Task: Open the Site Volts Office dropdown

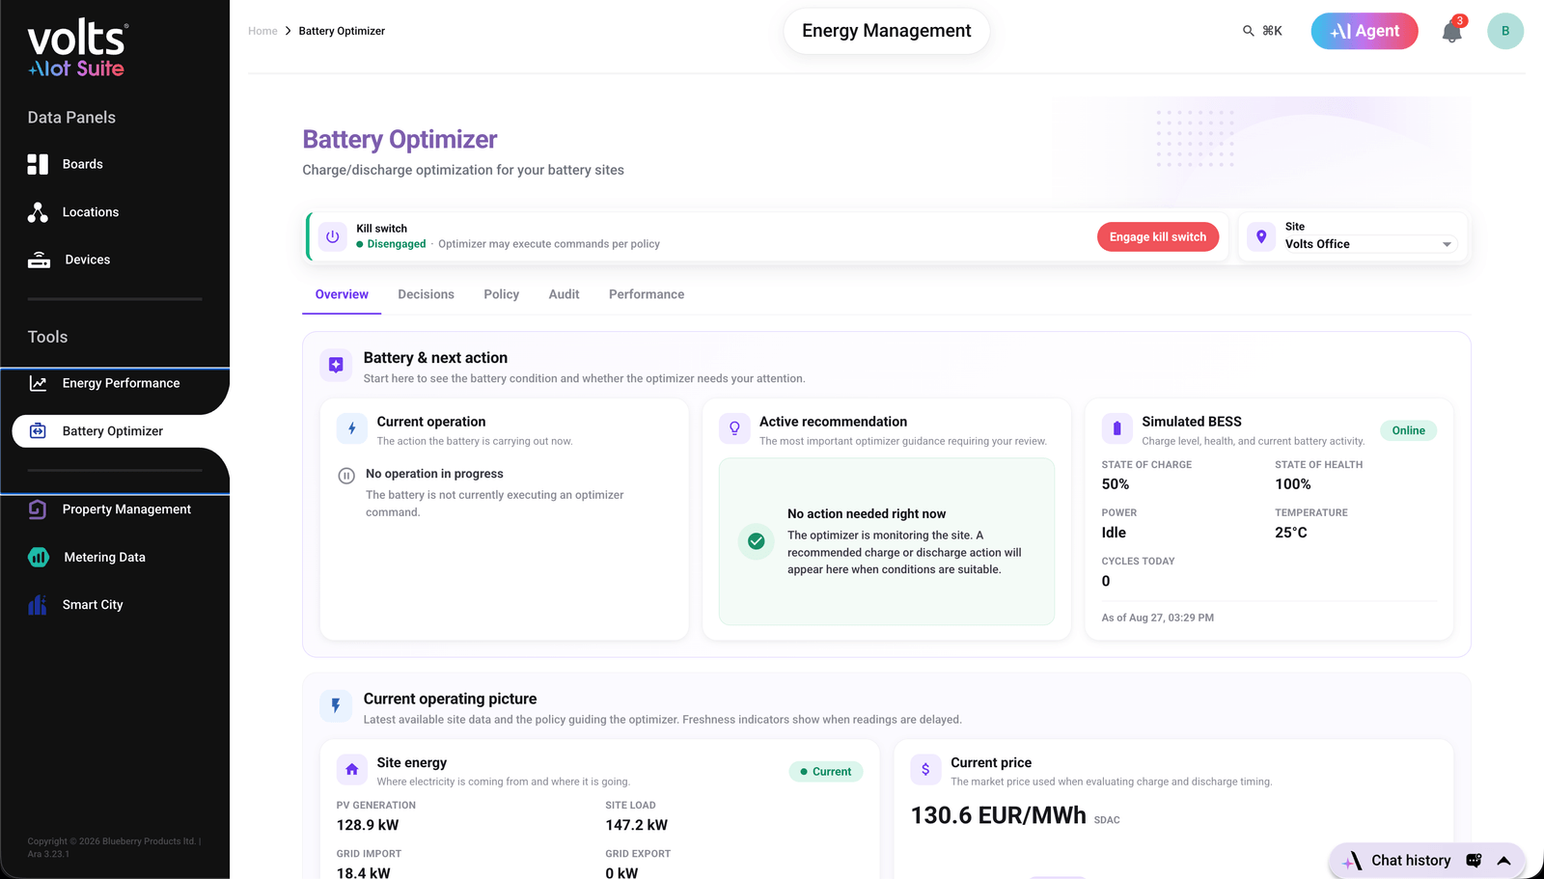Action: pyautogui.click(x=1369, y=244)
